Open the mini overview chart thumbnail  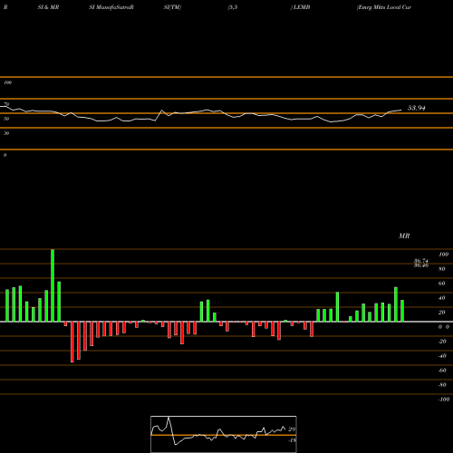224,434
